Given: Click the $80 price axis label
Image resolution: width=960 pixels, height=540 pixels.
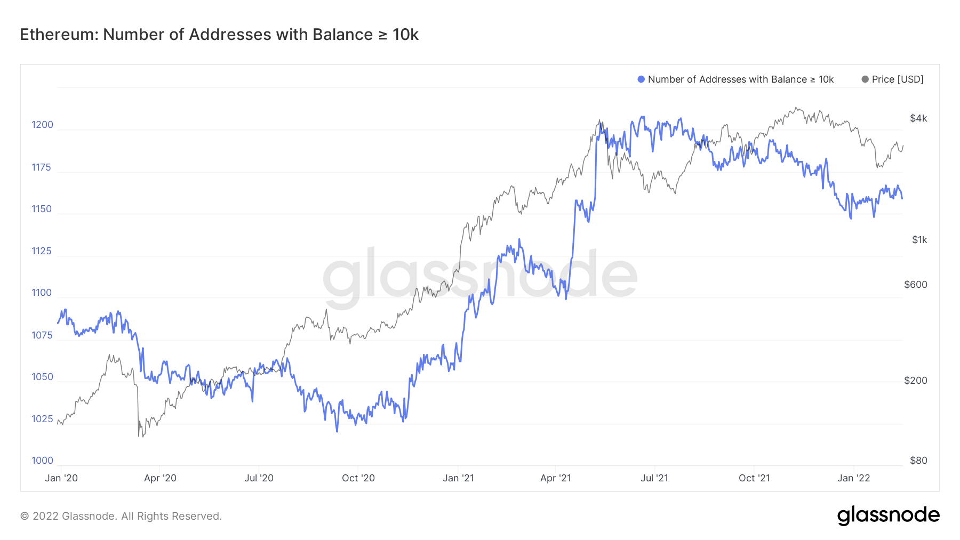Looking at the screenshot, I should coord(918,461).
